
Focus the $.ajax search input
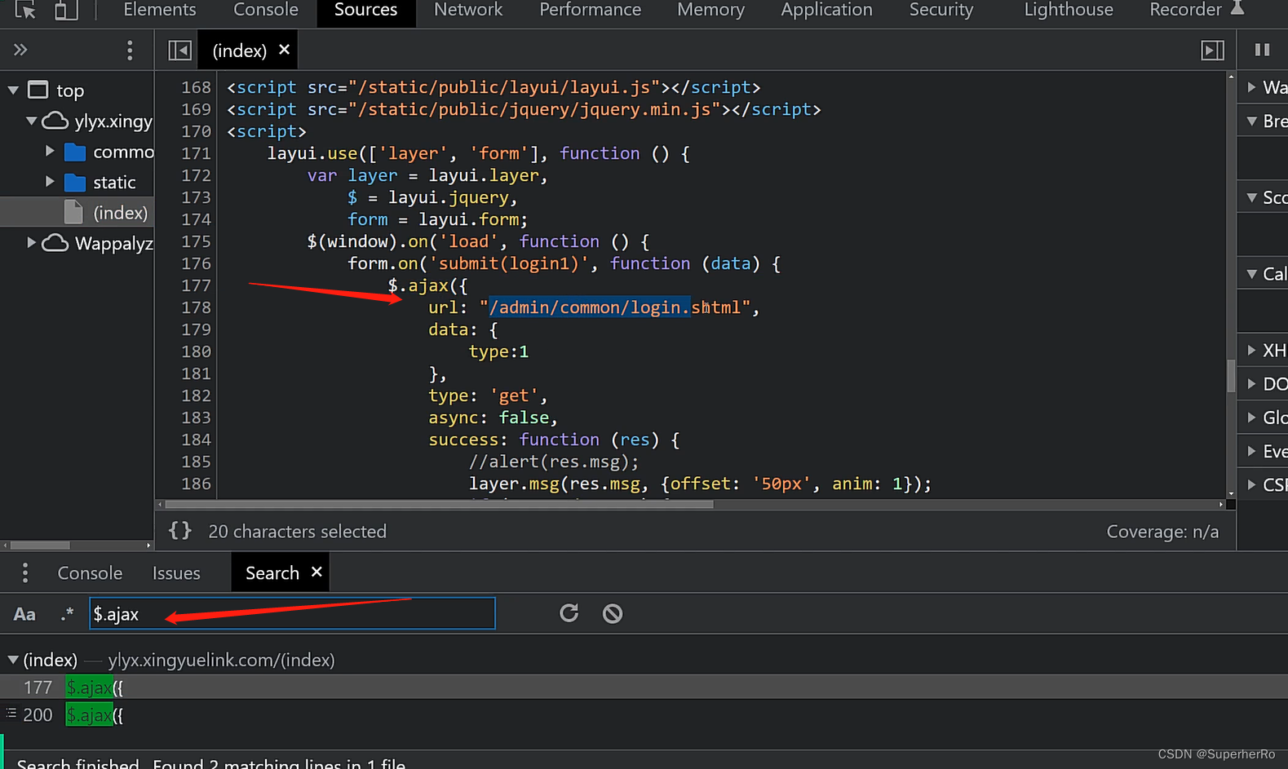(x=292, y=613)
